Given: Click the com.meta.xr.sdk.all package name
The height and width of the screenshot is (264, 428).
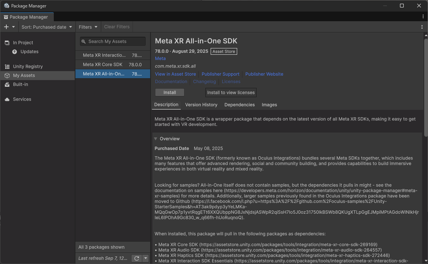Looking at the screenshot, I should pos(175,66).
